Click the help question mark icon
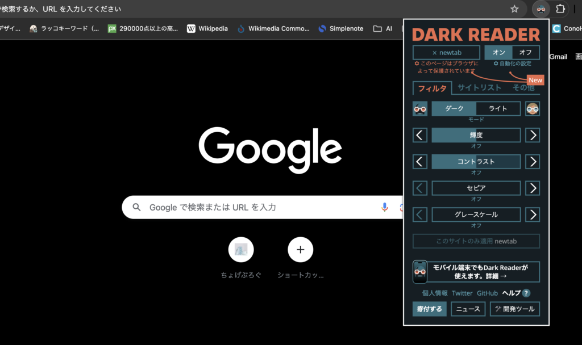The width and height of the screenshot is (582, 345). [x=526, y=293]
